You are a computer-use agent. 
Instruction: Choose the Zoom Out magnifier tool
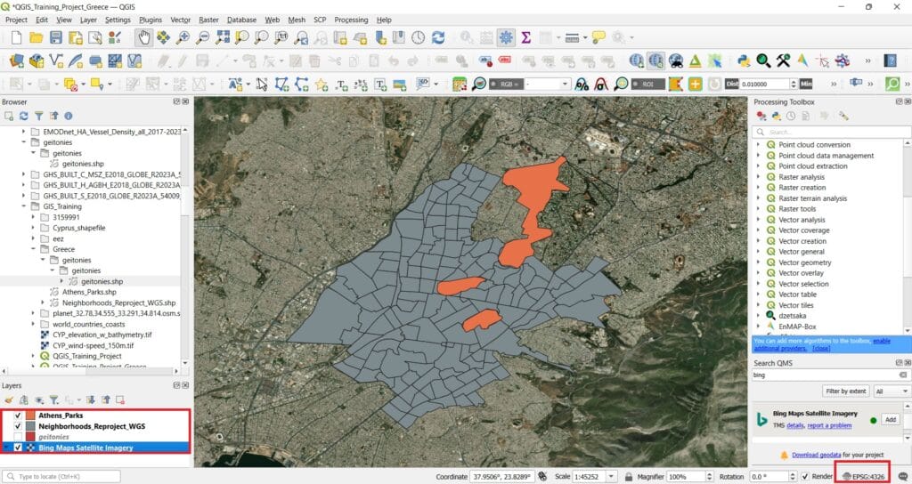click(202, 37)
